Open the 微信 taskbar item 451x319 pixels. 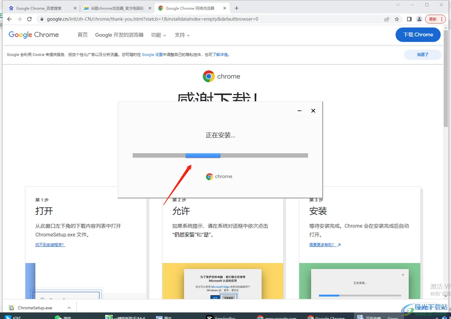click(63, 317)
